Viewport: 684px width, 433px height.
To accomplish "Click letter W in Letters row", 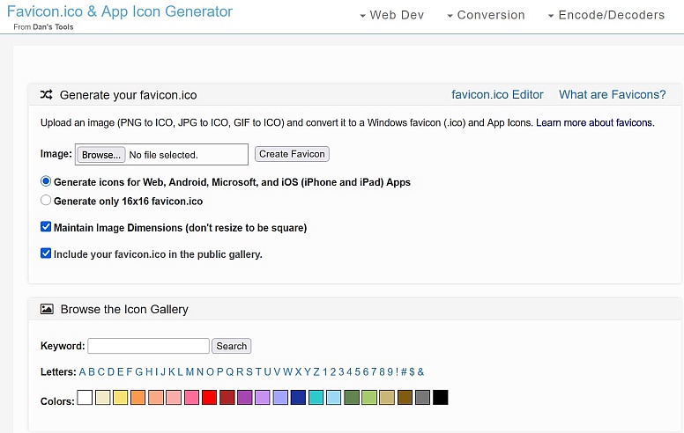I will pyautogui.click(x=287, y=372).
